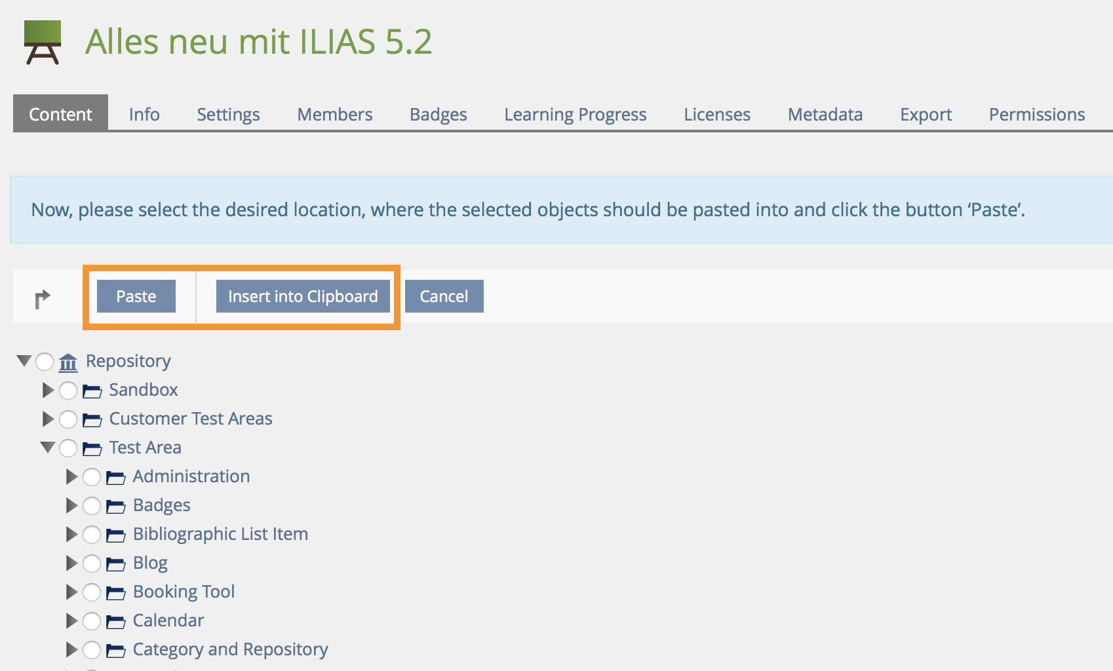Select the Badges folder radio button
Image resolution: width=1113 pixels, height=671 pixels.
pos(92,506)
